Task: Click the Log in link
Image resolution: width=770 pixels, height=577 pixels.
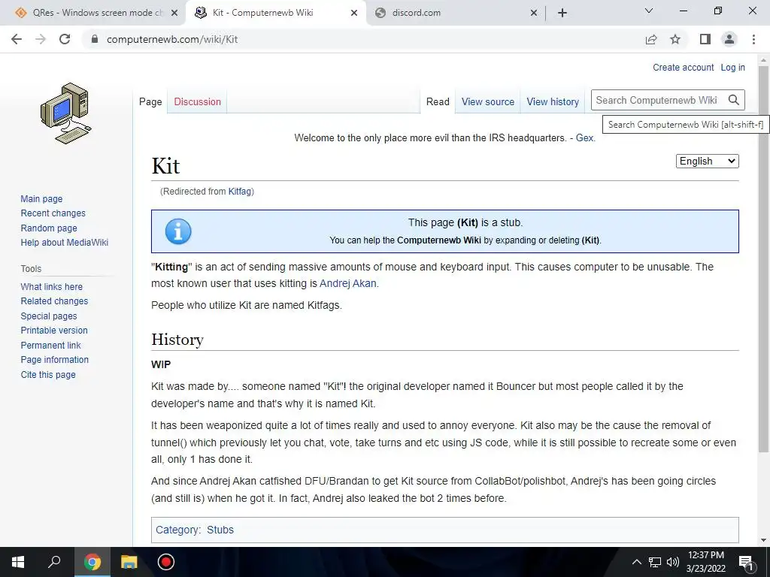Action: [732, 67]
